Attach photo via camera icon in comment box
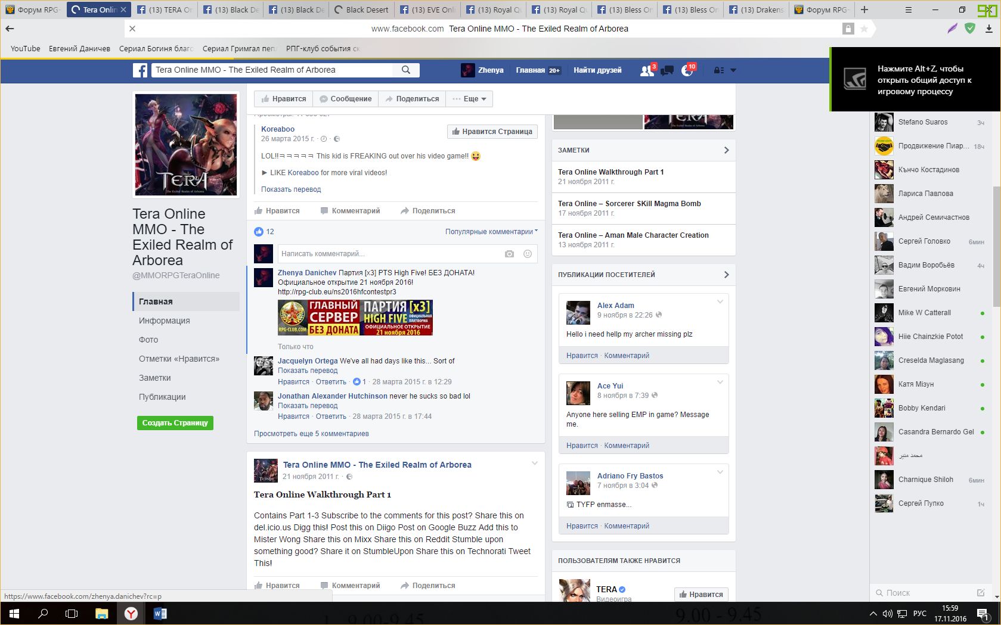The image size is (1001, 625). pos(509,254)
